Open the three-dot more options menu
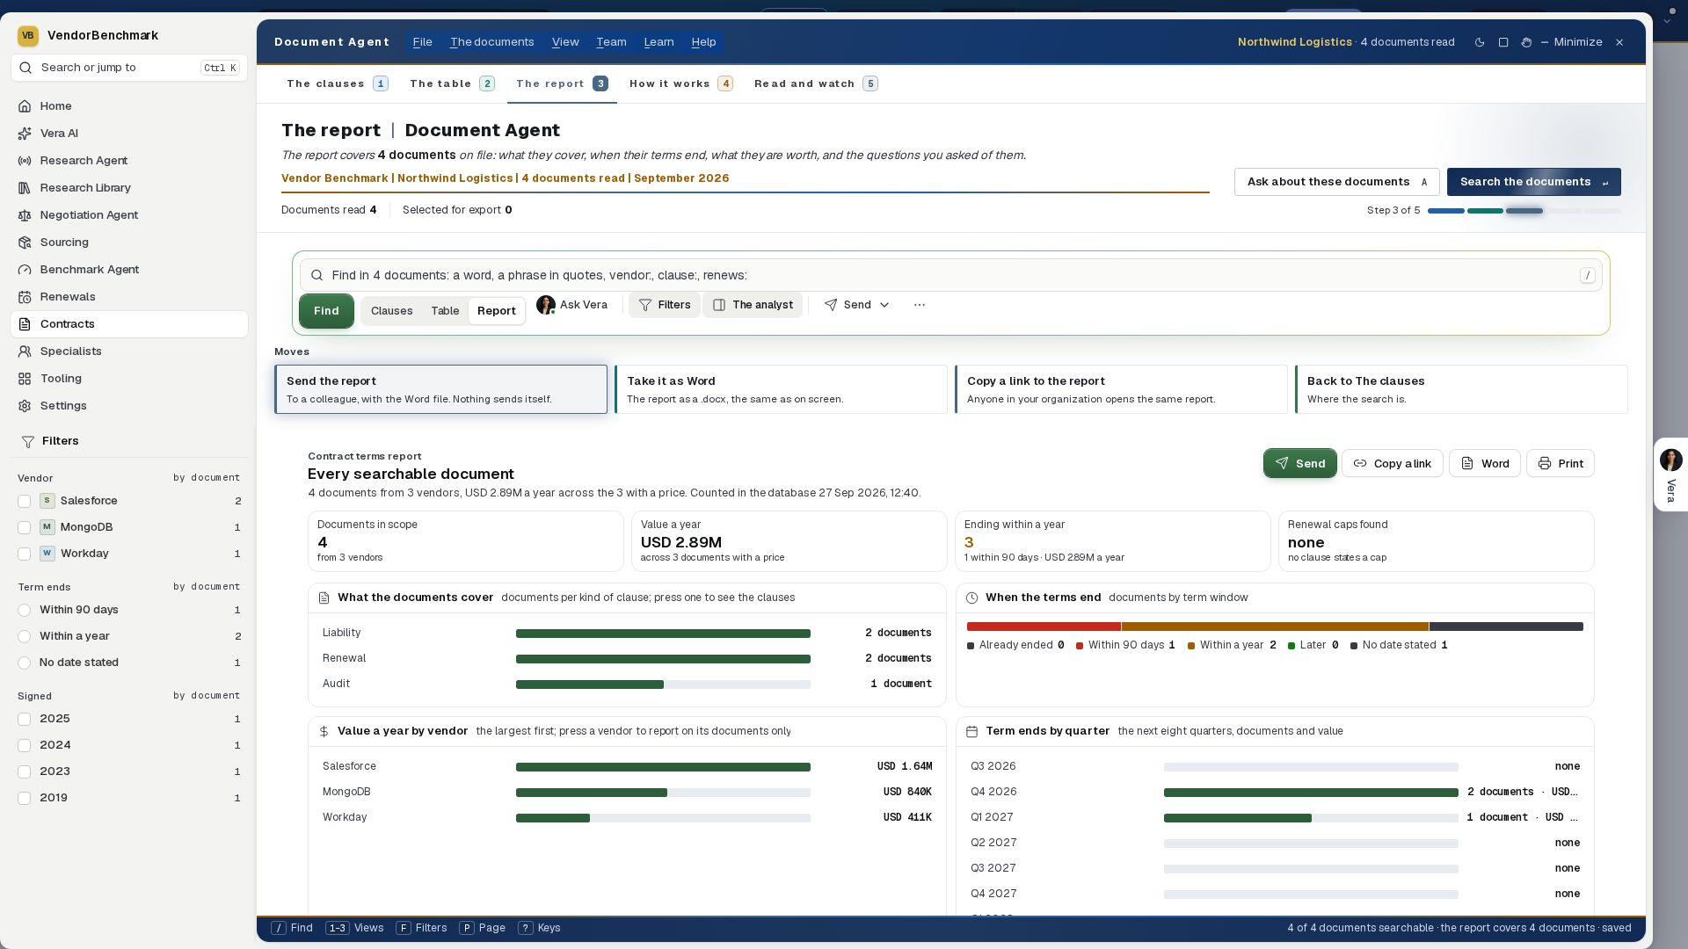 coord(919,305)
